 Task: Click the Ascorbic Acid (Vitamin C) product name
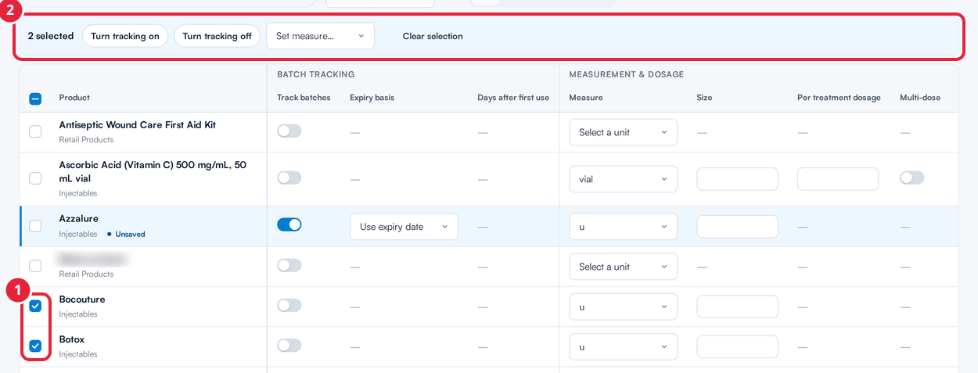(x=153, y=172)
